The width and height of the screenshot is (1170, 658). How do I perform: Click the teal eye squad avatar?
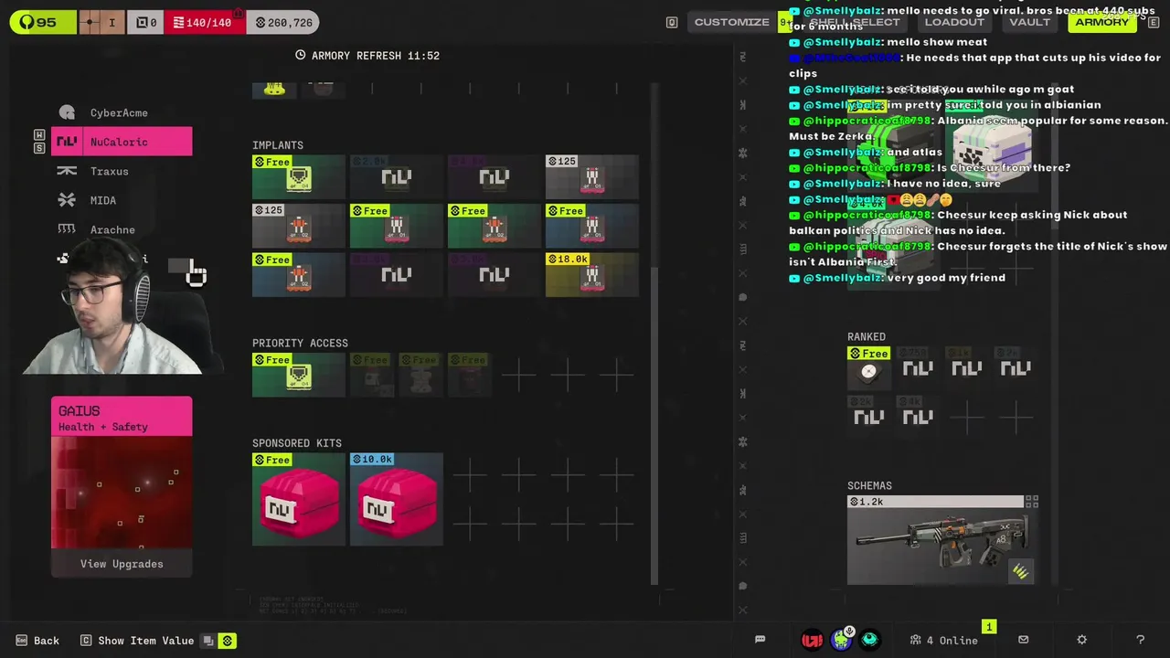[869, 641]
